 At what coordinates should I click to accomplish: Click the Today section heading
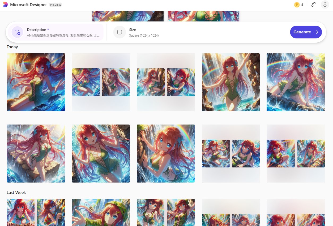(x=12, y=47)
